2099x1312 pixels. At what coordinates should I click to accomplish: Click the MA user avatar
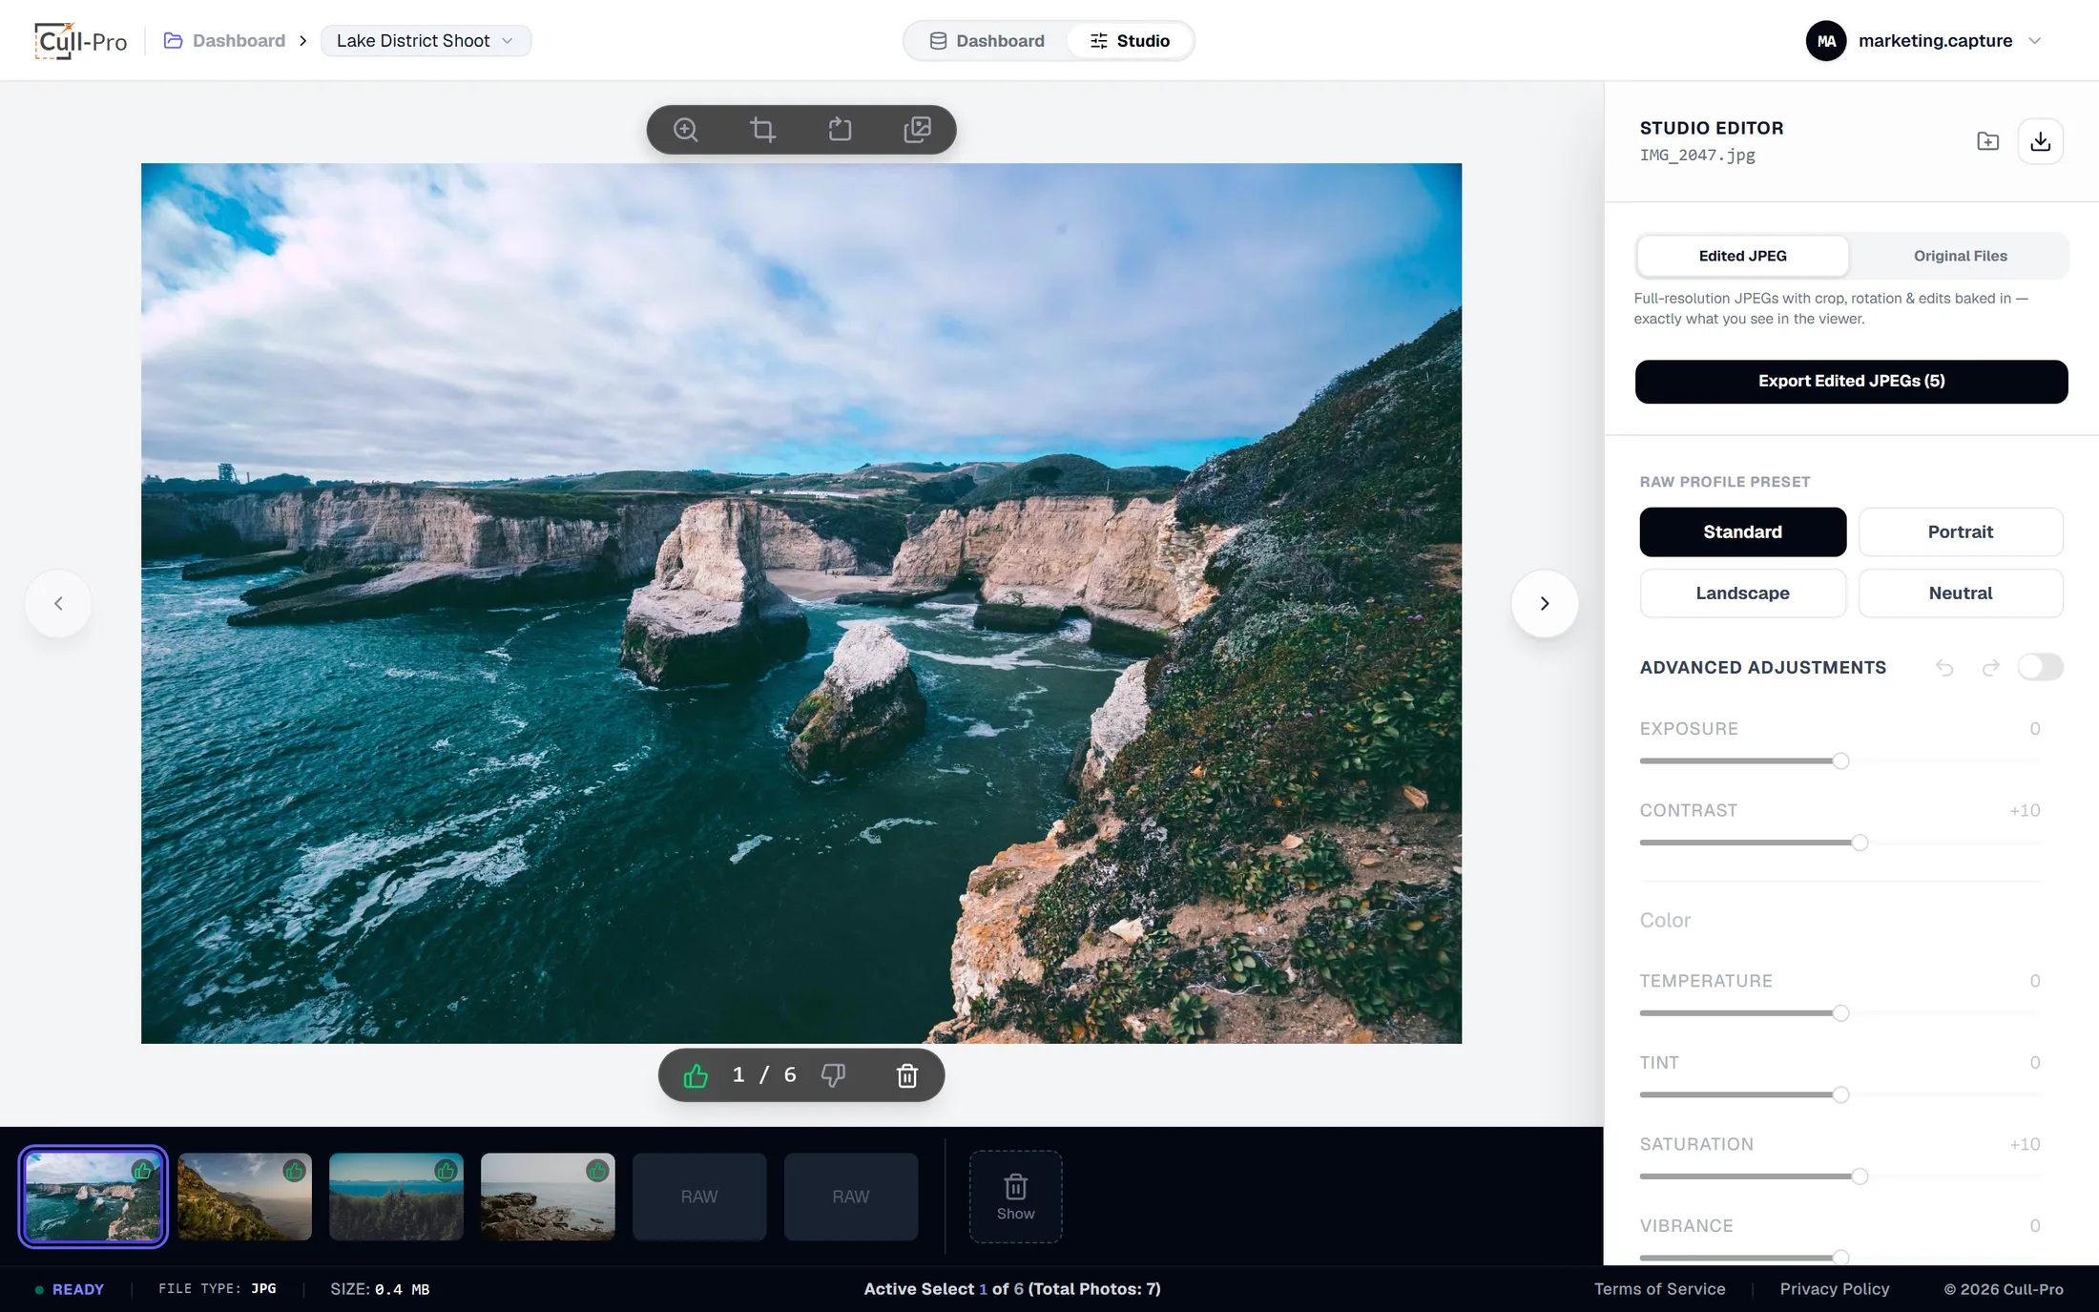tap(1826, 41)
